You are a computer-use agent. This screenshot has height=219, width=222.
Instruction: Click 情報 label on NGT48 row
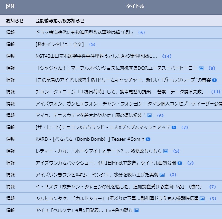10,56
